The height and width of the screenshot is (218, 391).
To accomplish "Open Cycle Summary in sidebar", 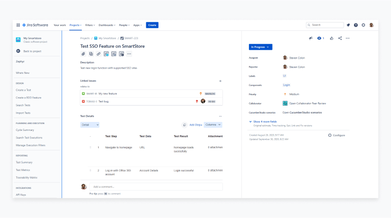I will [x=25, y=130].
